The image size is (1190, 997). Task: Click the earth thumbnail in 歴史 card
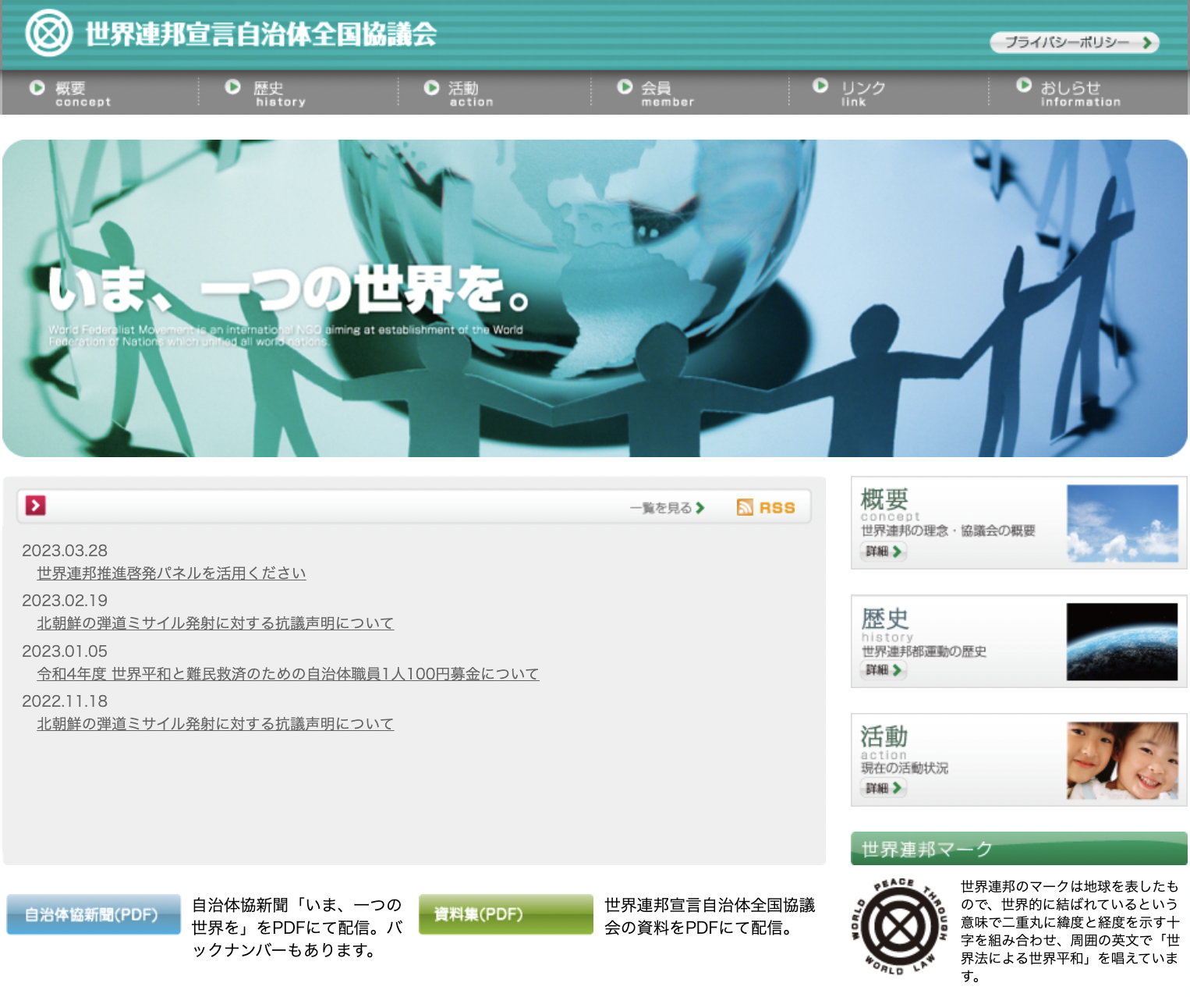tap(1122, 642)
